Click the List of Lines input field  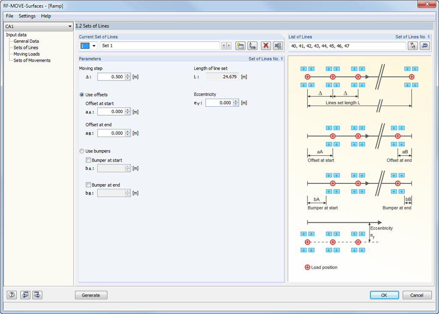coord(347,46)
